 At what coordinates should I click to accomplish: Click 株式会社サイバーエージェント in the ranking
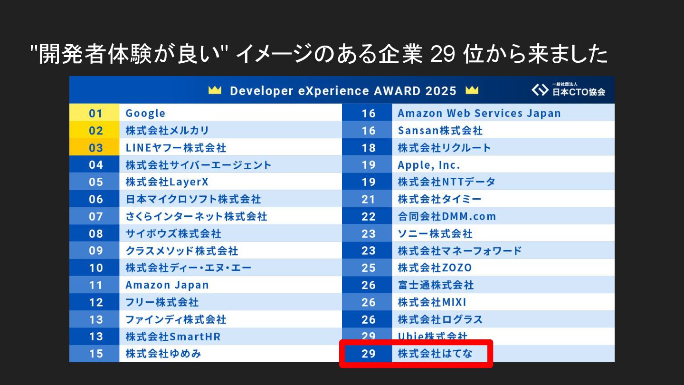tap(199, 165)
